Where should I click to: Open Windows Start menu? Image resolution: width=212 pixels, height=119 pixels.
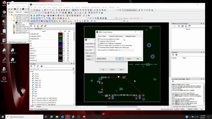point(3,117)
